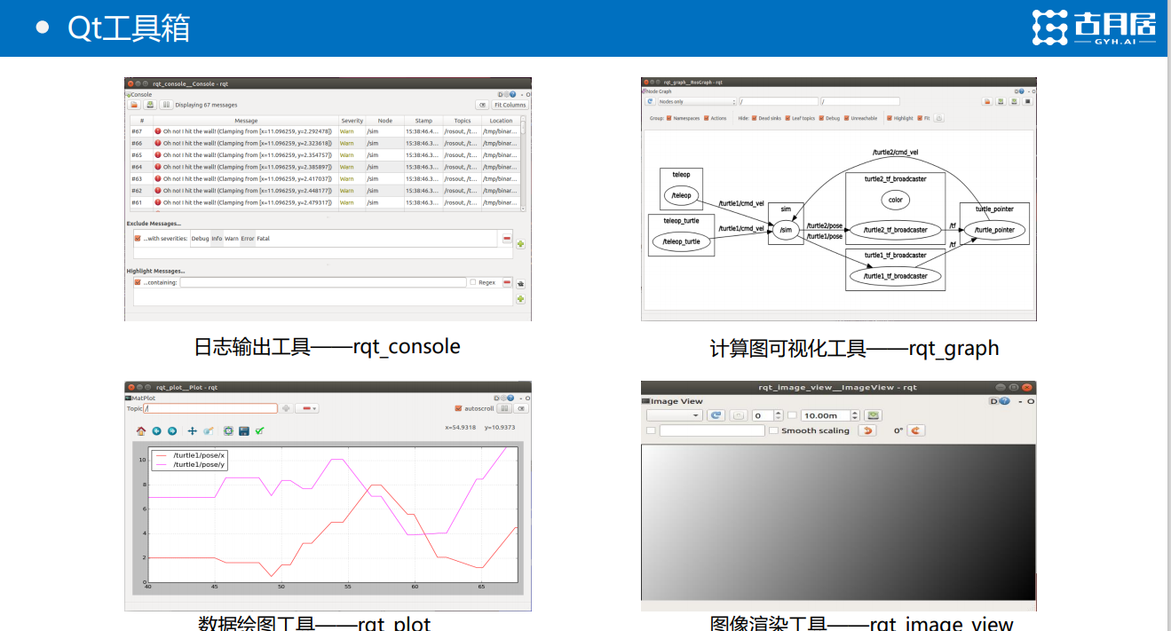Click the stepper on the 10.00m field

coord(855,415)
